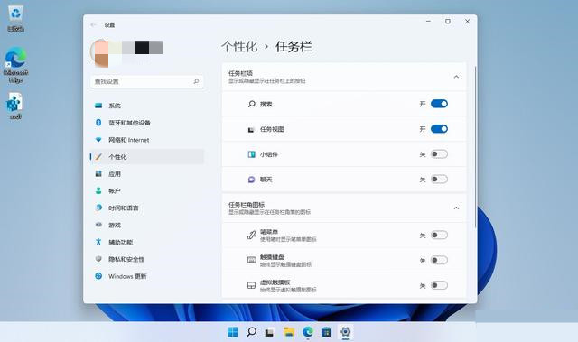Click the Bluetooth icon in sidebar
Viewport: 578px width, 342px height.
coord(98,122)
